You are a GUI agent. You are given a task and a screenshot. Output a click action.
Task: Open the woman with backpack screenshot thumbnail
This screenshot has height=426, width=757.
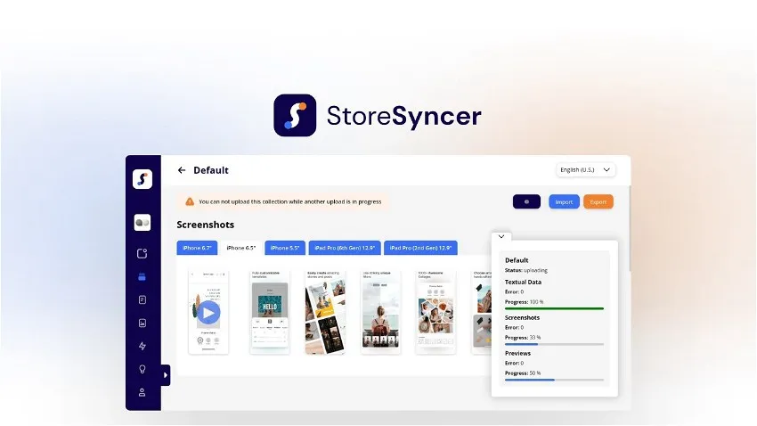[x=381, y=313]
